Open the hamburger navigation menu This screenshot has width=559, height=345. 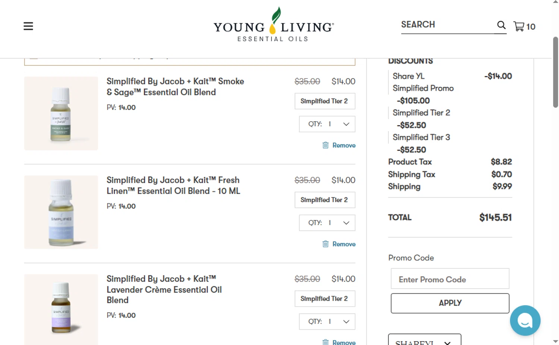tap(28, 26)
